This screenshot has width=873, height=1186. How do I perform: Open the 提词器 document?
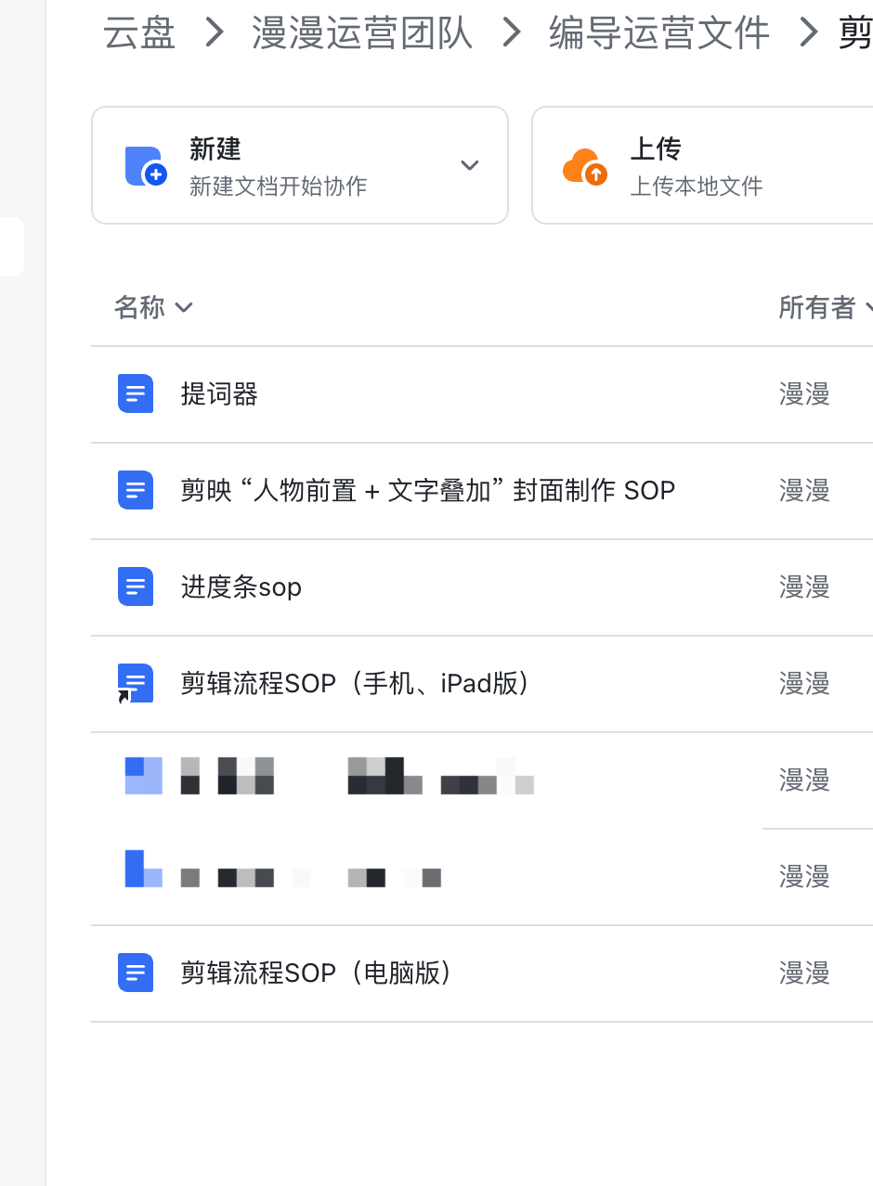tap(219, 394)
